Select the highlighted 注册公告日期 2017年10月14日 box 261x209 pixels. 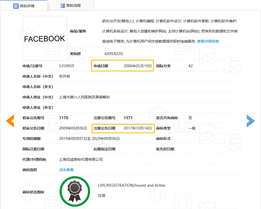click(x=123, y=128)
